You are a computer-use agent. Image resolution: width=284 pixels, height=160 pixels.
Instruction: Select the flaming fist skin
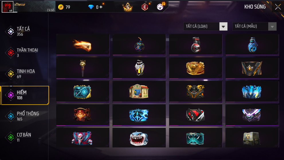point(83,44)
